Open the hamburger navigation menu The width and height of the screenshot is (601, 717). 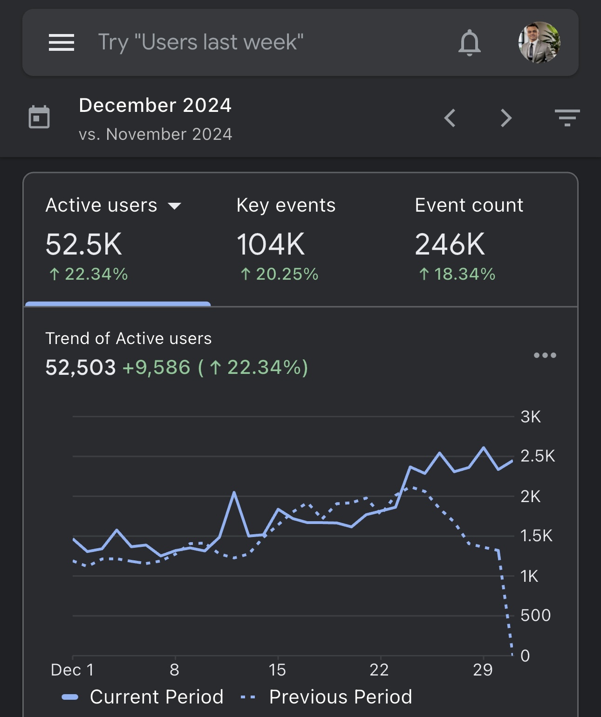(61, 42)
